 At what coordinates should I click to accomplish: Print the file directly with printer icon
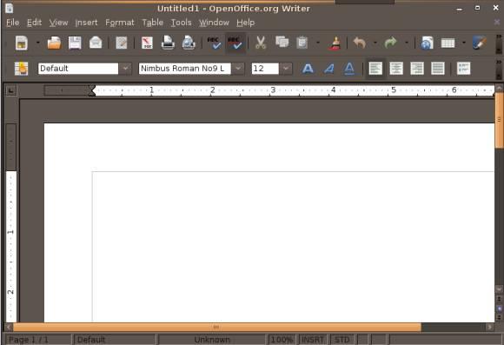[168, 43]
